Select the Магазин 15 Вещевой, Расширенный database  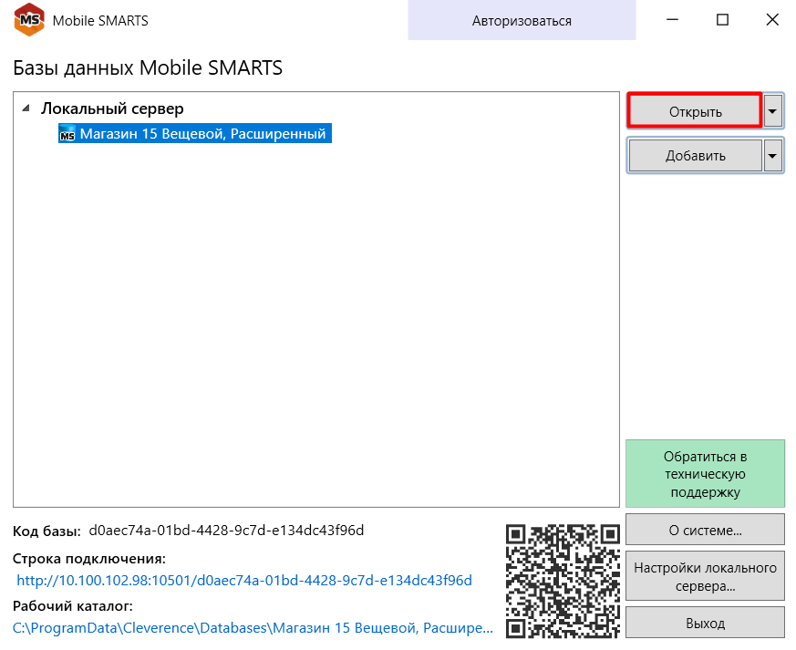tap(202, 134)
